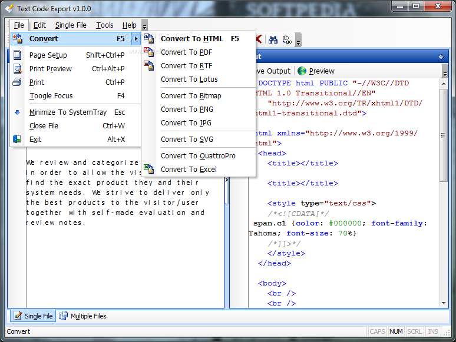Image resolution: width=456 pixels, height=342 pixels.
Task: Open the Tools menu
Action: pyautogui.click(x=105, y=25)
